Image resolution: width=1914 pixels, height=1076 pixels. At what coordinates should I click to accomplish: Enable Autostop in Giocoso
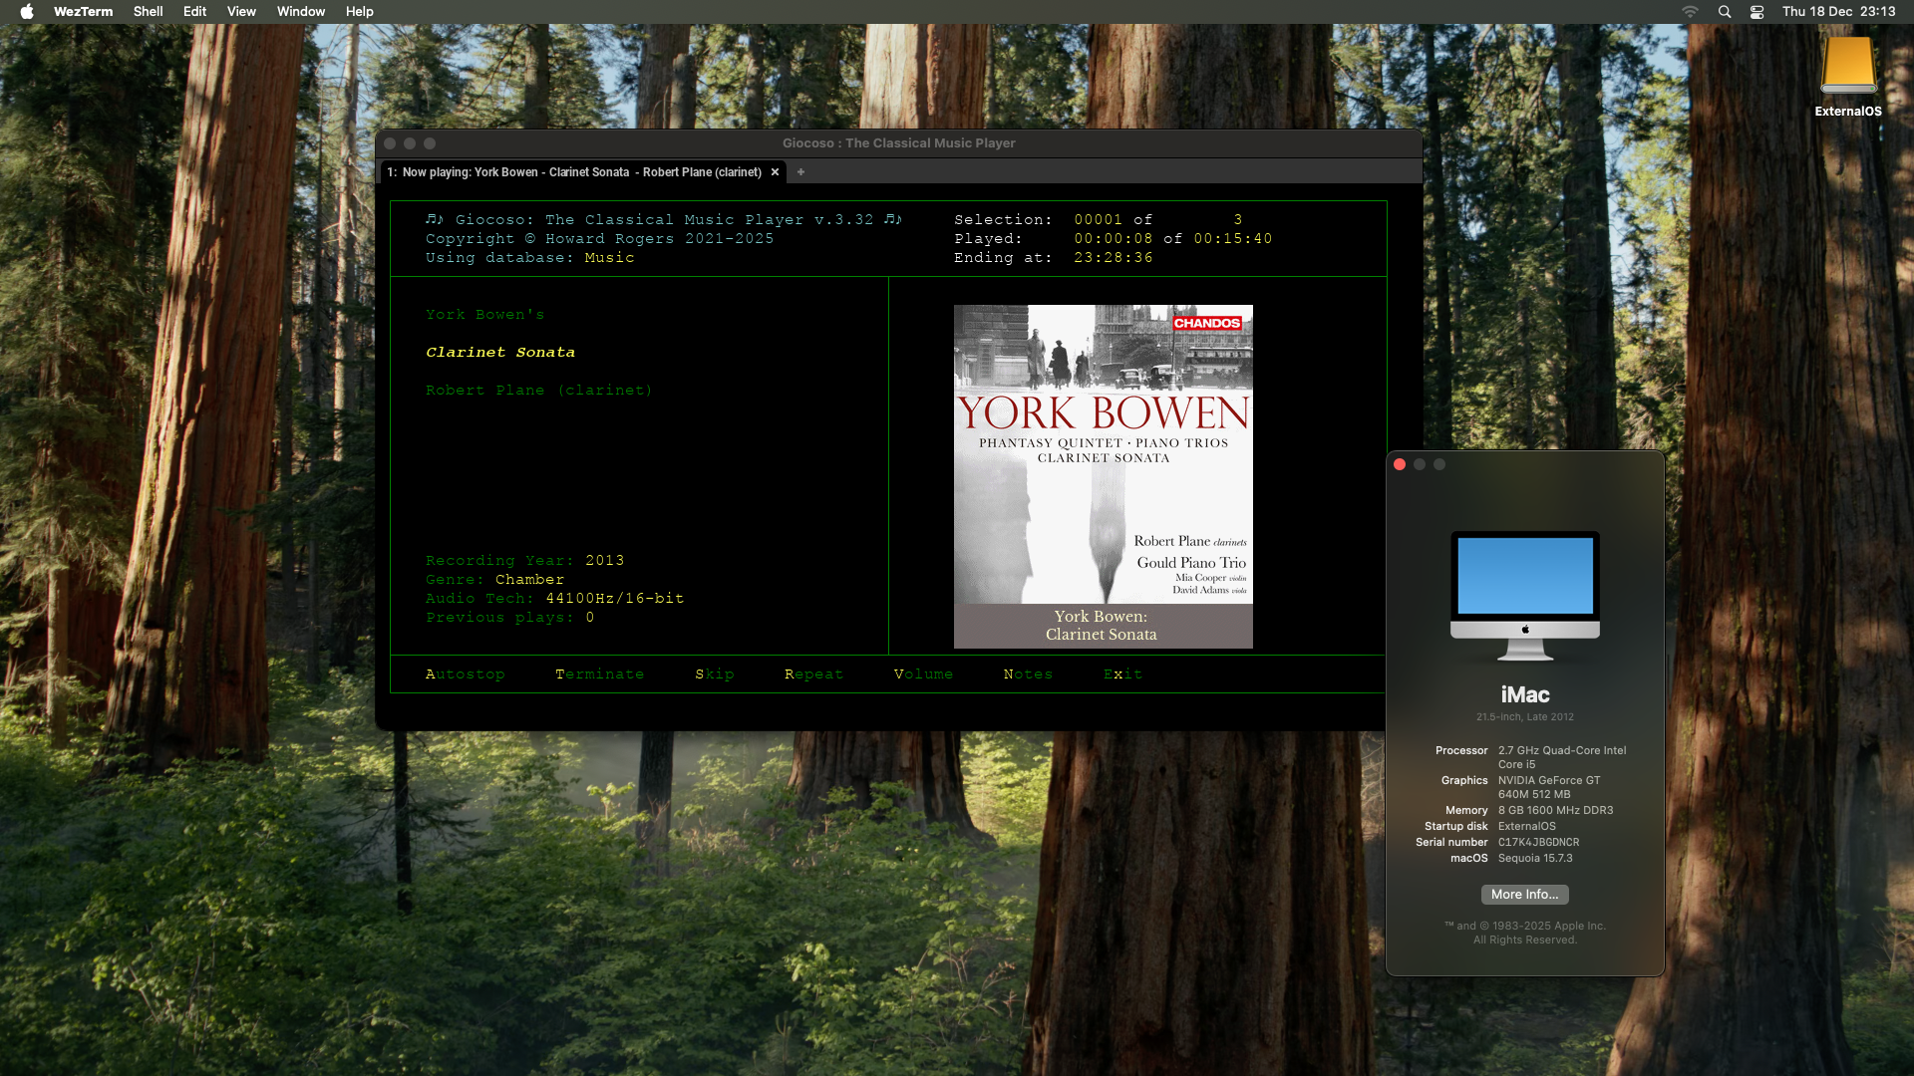pyautogui.click(x=465, y=673)
